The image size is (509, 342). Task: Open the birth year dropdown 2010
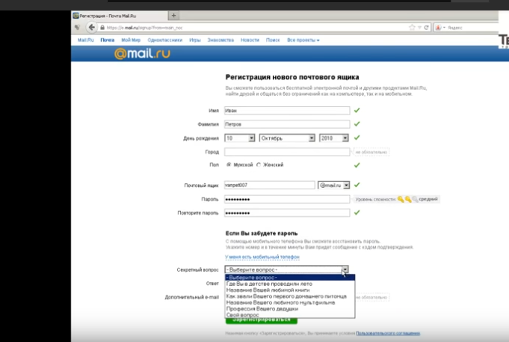coord(334,138)
